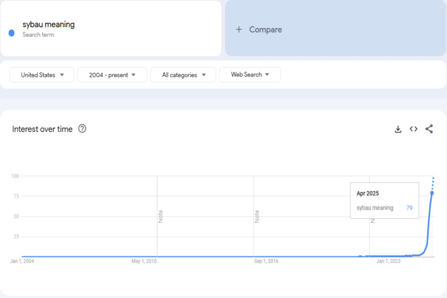Open the Web Search type dropdown
The image size is (447, 298).
pos(250,74)
